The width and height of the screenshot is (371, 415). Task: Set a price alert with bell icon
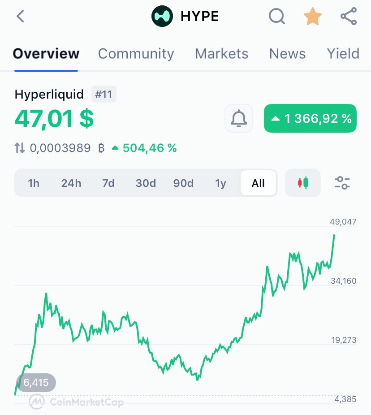coord(239,118)
